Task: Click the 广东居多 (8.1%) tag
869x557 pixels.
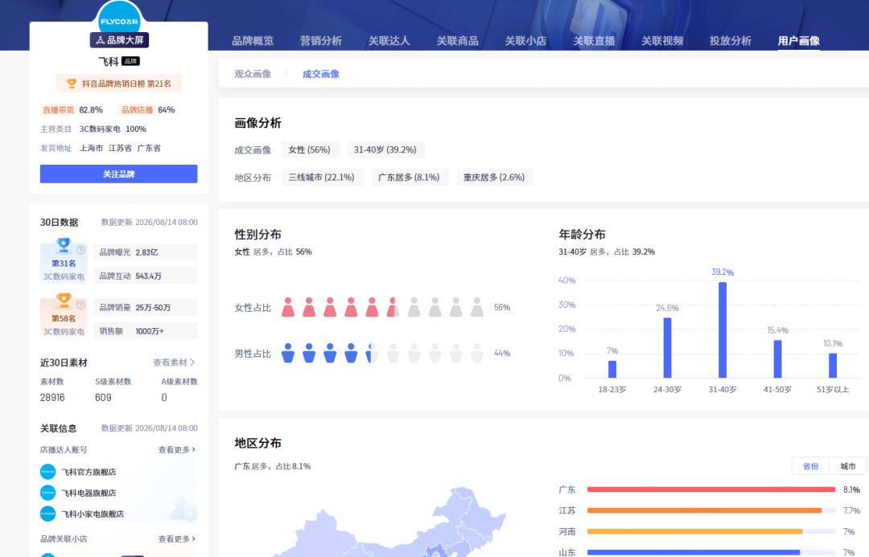Action: [x=409, y=177]
